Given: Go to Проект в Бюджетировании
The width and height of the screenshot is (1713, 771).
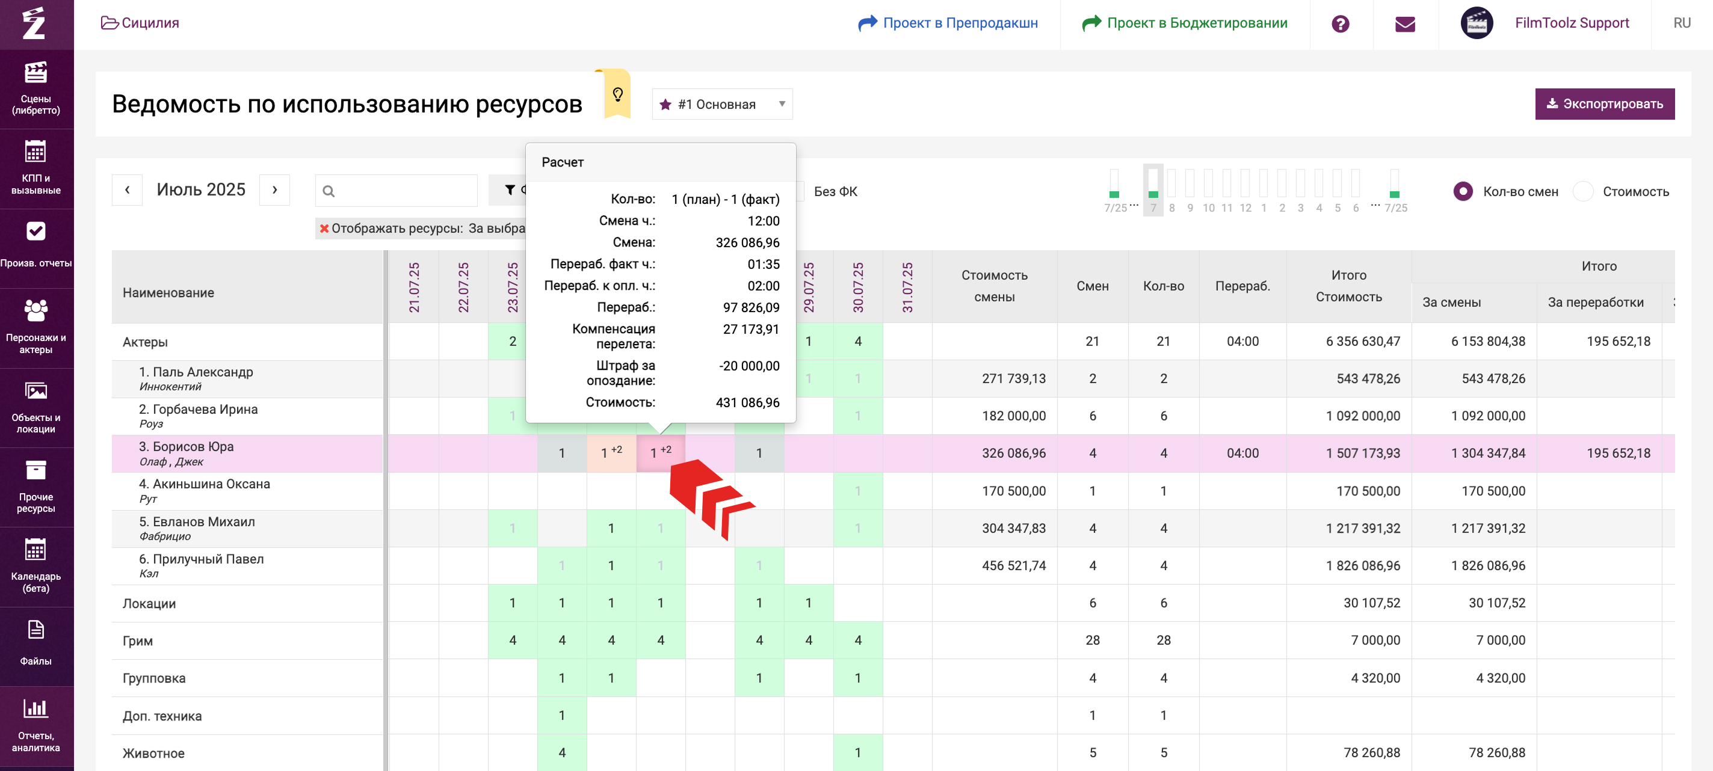Looking at the screenshot, I should point(1184,23).
